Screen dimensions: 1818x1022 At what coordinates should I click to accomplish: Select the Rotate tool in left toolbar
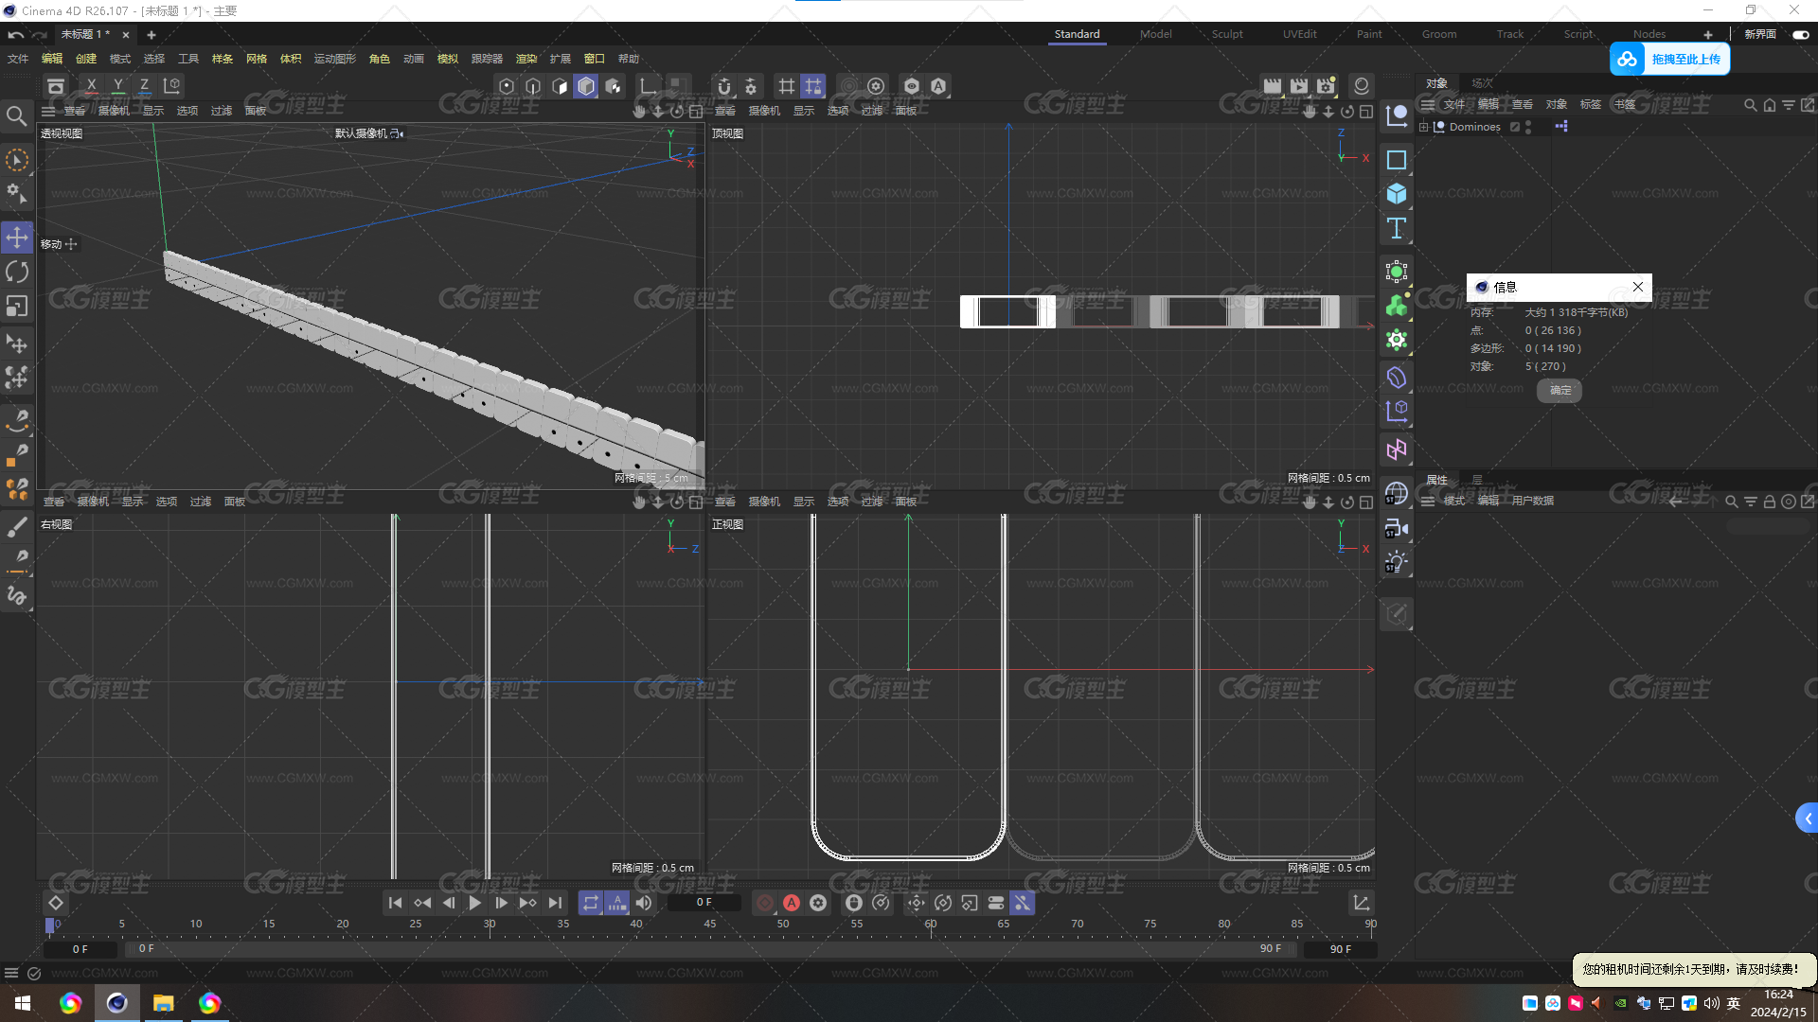pyautogui.click(x=17, y=272)
